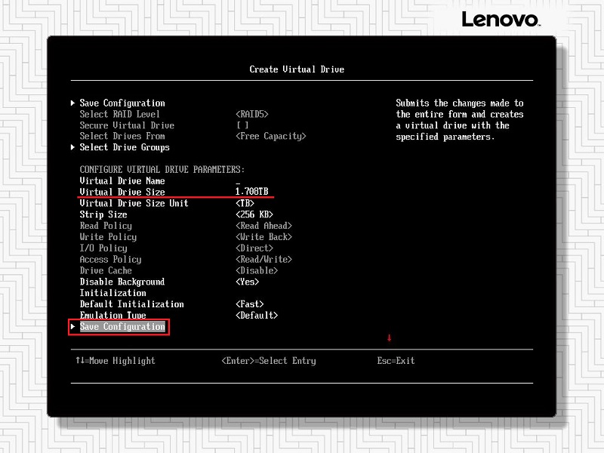Screen dimensions: 604x453
Task: Select the Direct I/O policy value
Action: [254, 248]
